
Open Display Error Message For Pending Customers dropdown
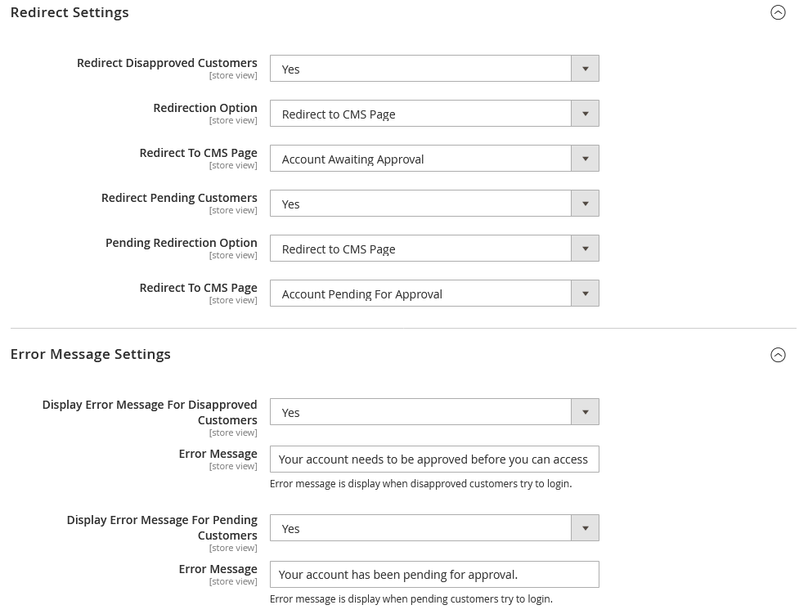[x=434, y=528]
